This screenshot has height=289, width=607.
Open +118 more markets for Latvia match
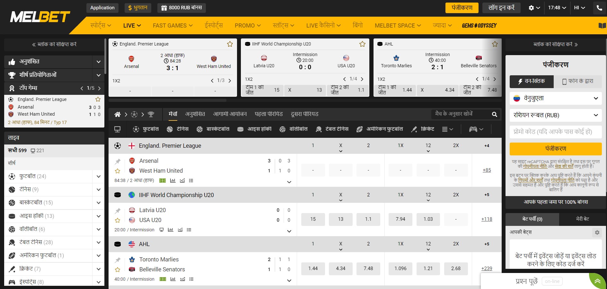point(487,219)
